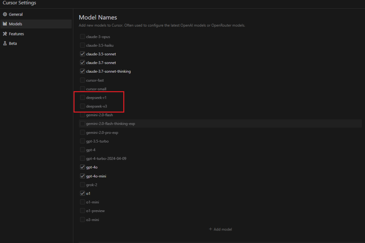Enable the o3-mini checkbox
The image size is (365, 243).
coord(82,219)
